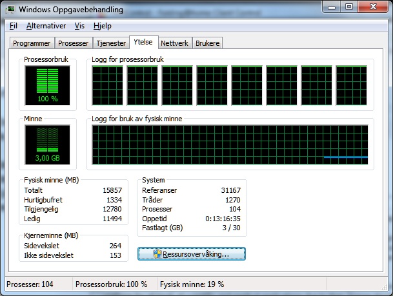Switch to the Tjenester tab
Screen dimensions: 393x296
(x=111, y=43)
